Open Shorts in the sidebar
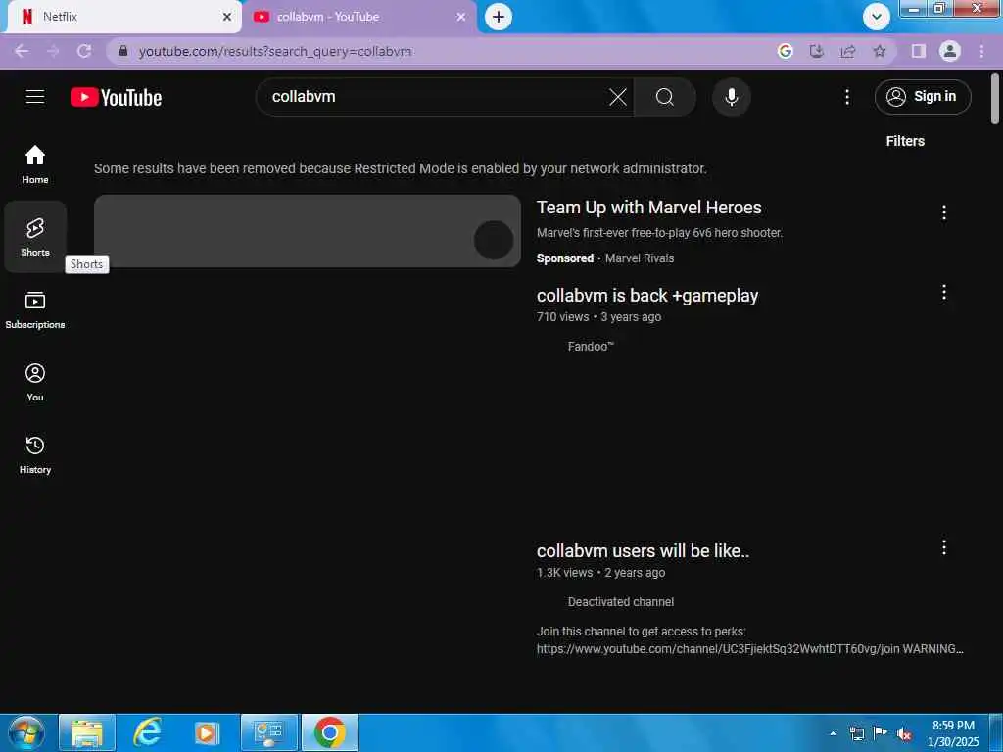1003x752 pixels. [35, 237]
